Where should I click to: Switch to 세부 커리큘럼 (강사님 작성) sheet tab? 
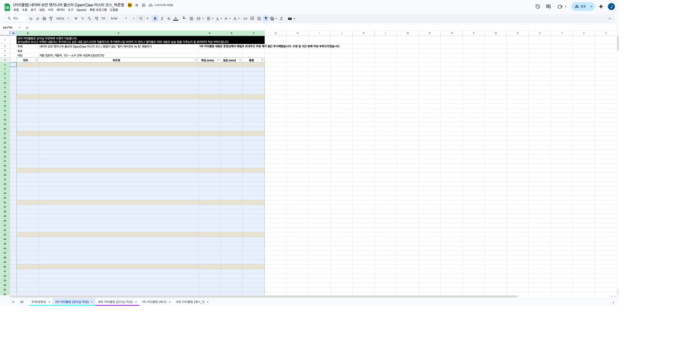tap(115, 302)
